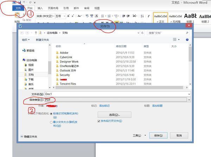Open the 保存类型 PDF dropdown arrow
Screen dimensions: 211x157
coord(189,100)
